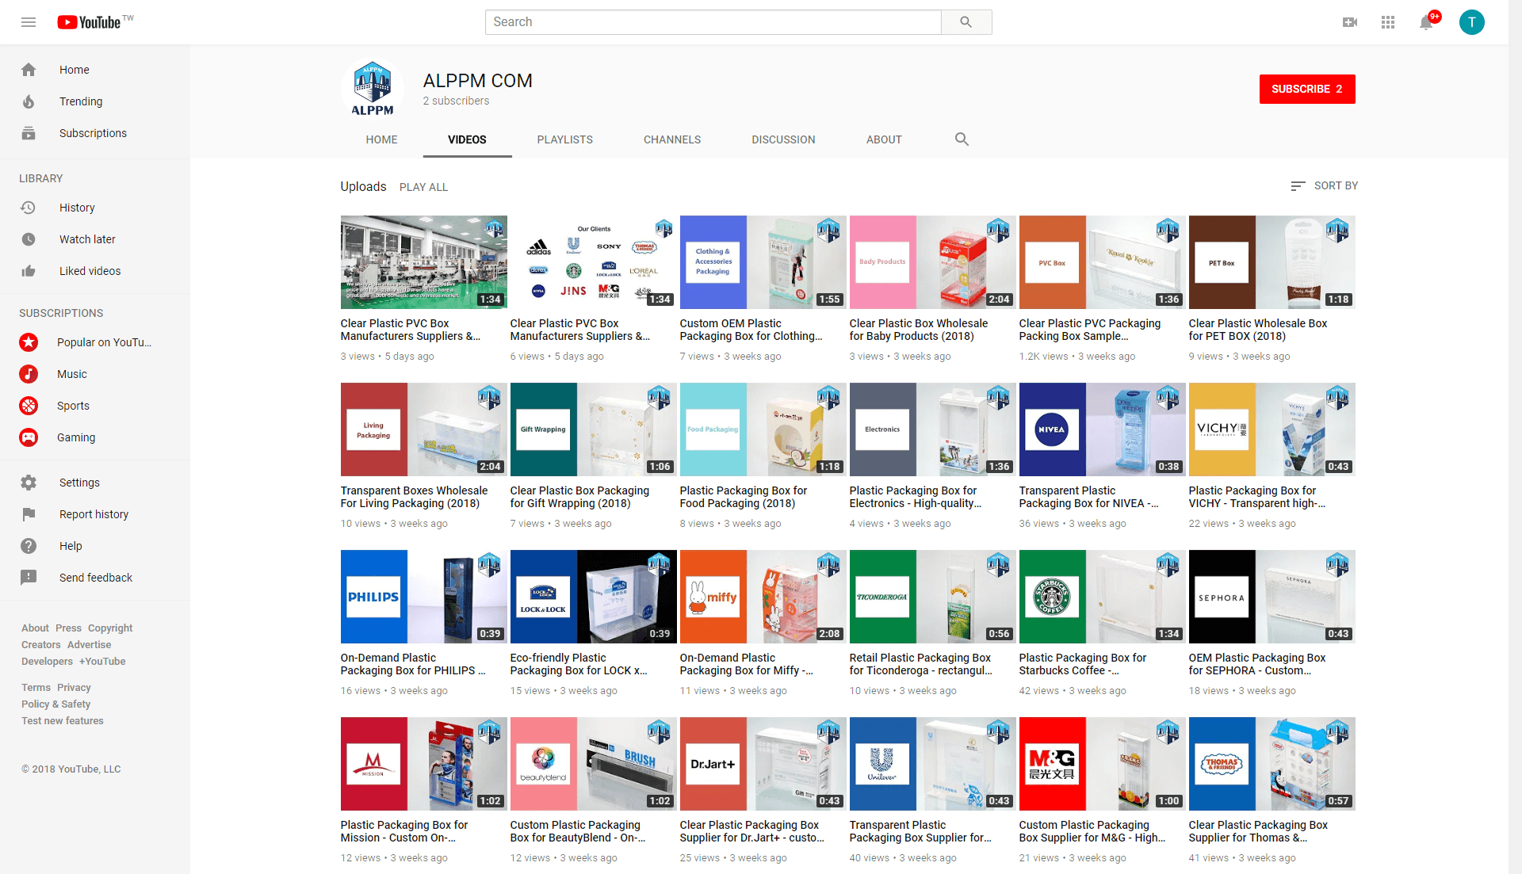Screen dimensions: 1522x874
Task: Open the Sort by menu
Action: click(x=1324, y=185)
